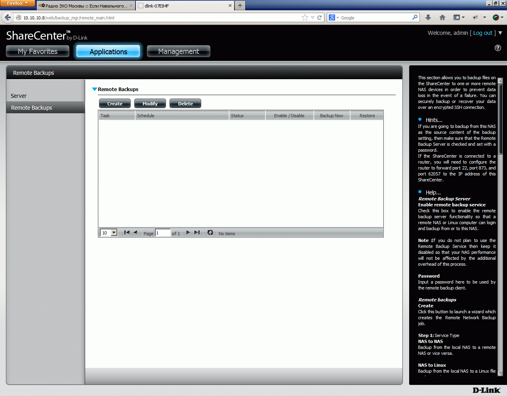Open the help question mark icon

pyautogui.click(x=498, y=48)
